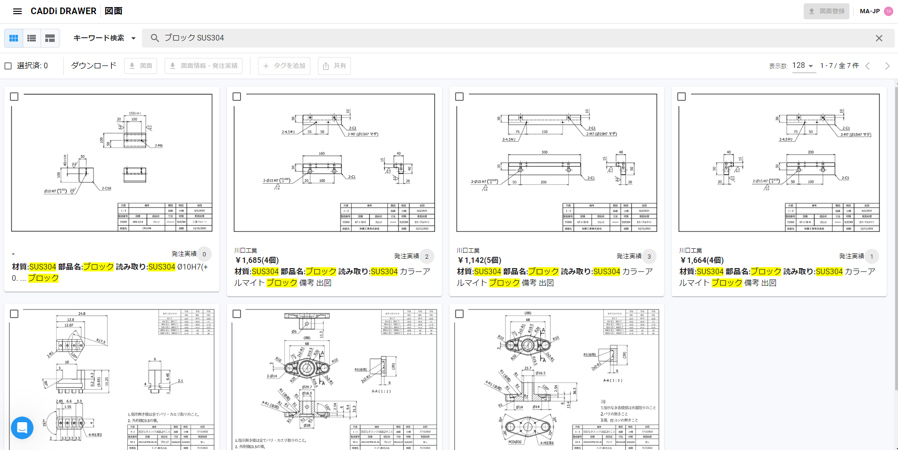The image size is (898, 450).
Task: Open the 共有 share option
Action: coord(334,66)
